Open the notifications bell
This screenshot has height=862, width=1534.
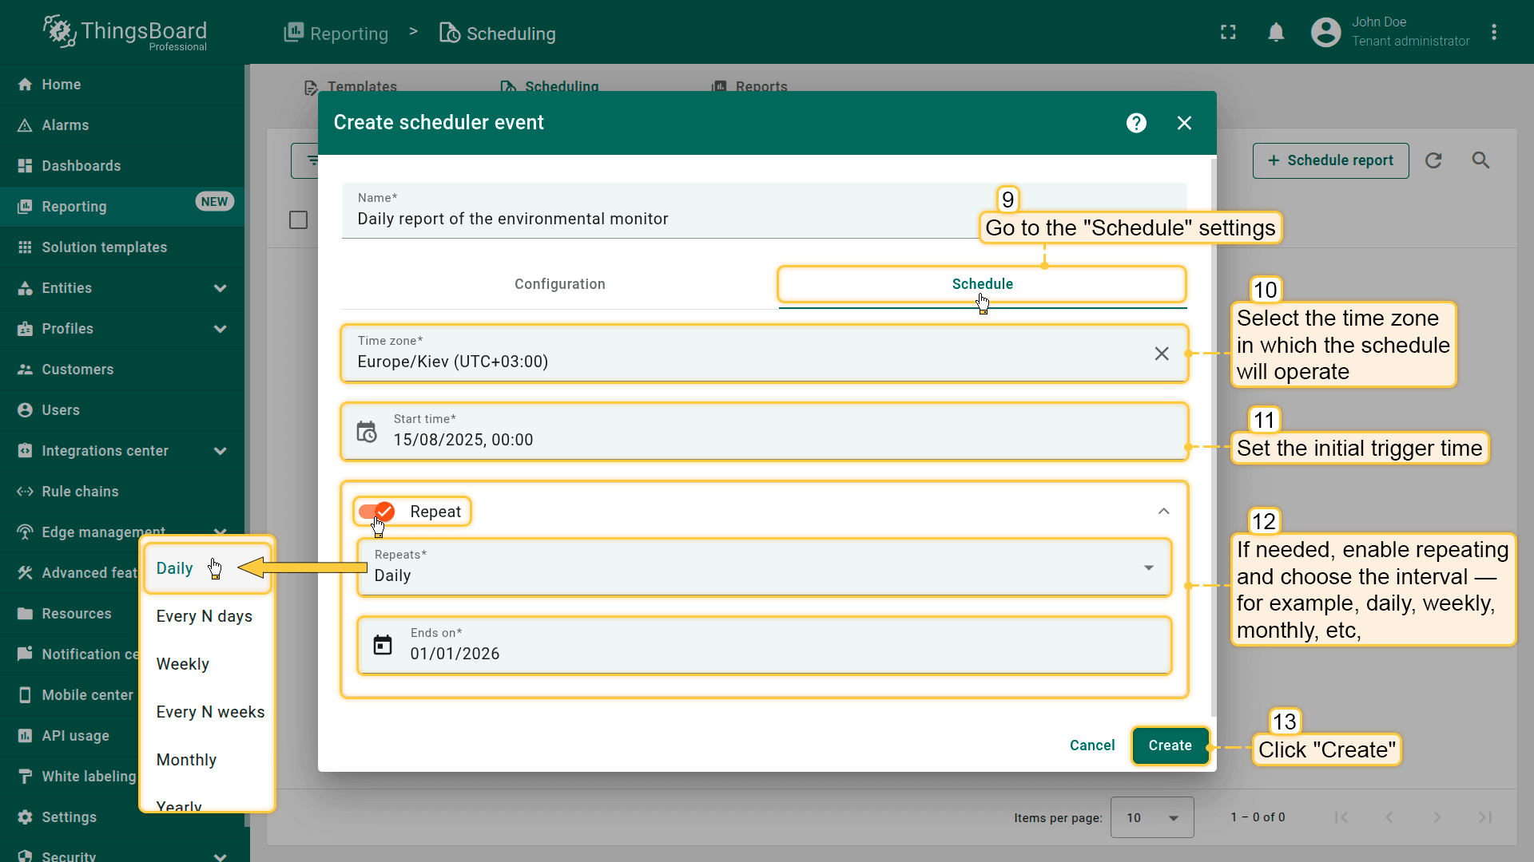point(1276,33)
